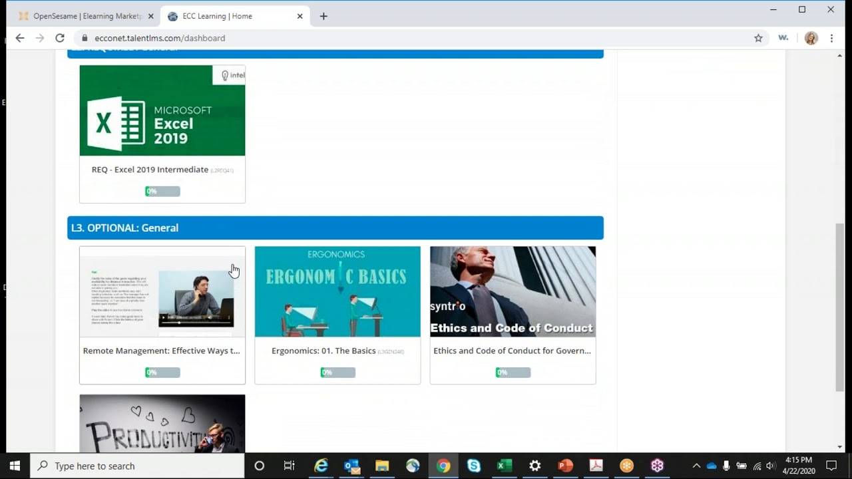Close the OpenSesame tab
The height and width of the screenshot is (479, 852).
[151, 16]
